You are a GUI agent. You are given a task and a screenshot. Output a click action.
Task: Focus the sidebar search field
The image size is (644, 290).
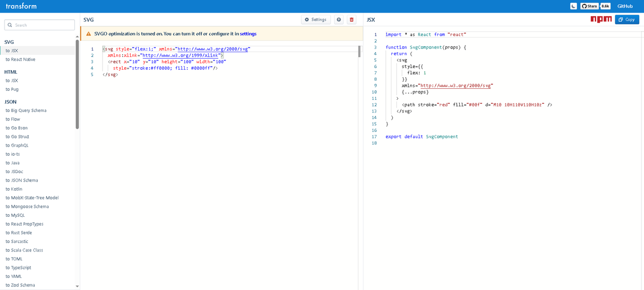tap(40, 25)
